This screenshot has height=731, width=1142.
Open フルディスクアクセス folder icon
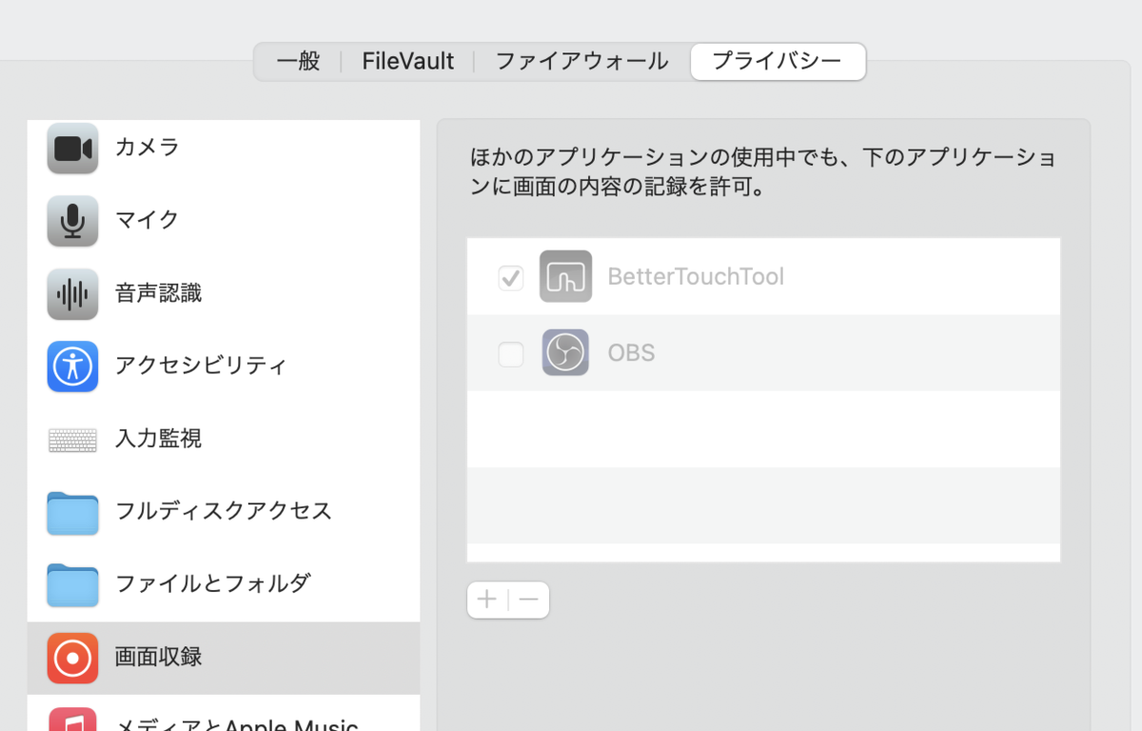click(x=72, y=512)
